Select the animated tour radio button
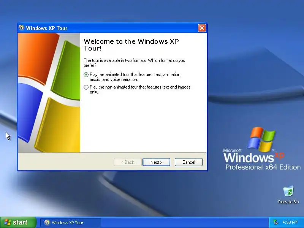304x228 pixels. tap(86, 74)
